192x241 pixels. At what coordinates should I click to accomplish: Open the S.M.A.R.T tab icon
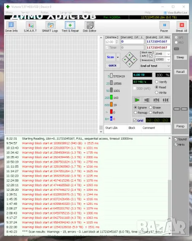[31, 27]
